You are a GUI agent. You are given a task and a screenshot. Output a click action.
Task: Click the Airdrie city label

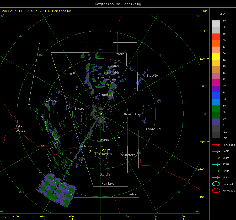click(103, 140)
